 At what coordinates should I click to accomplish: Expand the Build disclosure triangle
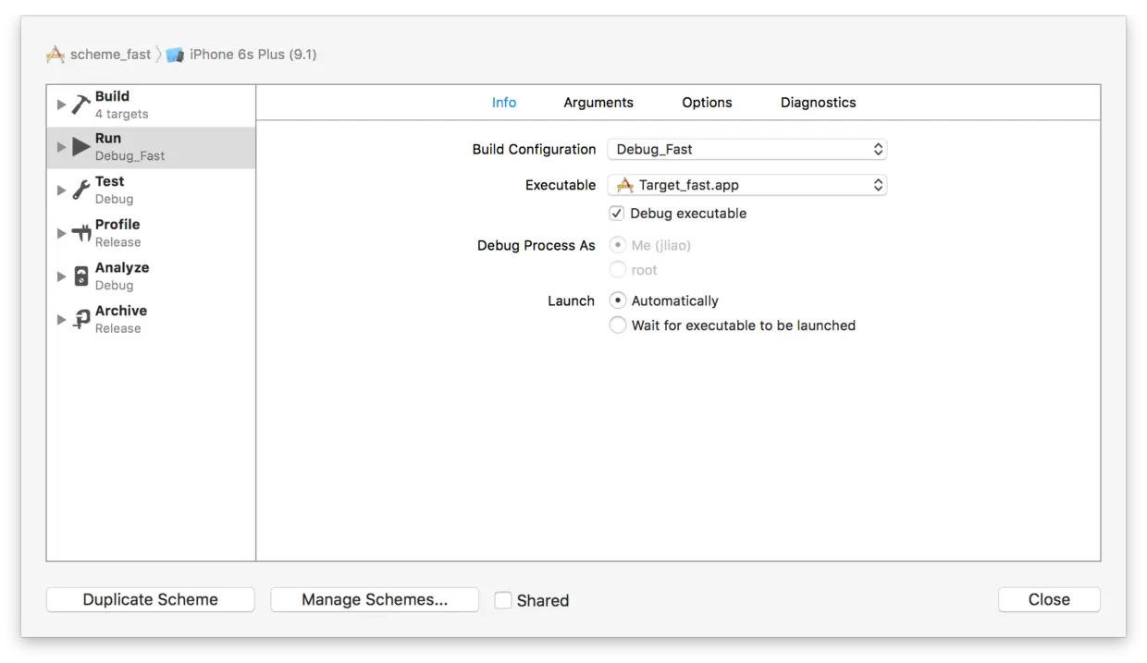tap(62, 104)
